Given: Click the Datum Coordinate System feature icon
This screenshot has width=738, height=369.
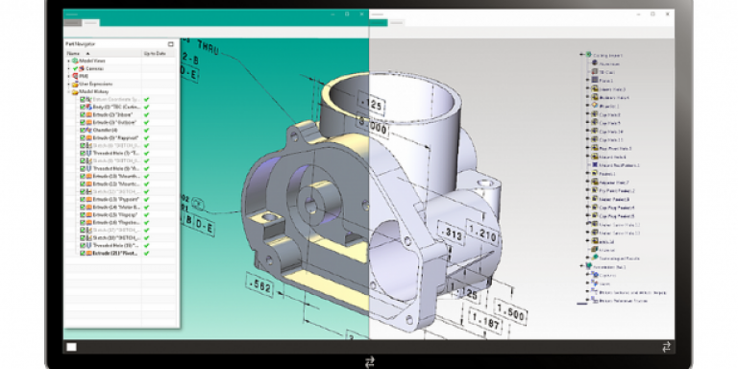Looking at the screenshot, I should (89, 99).
